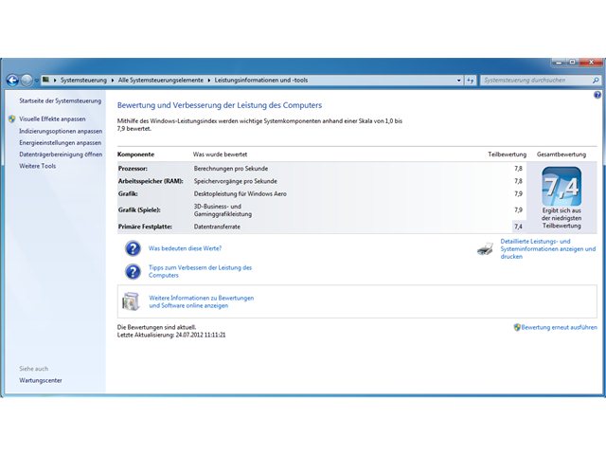
Task: Expand arrow before Leistungsinformationen breadcrumb
Action: click(x=209, y=80)
